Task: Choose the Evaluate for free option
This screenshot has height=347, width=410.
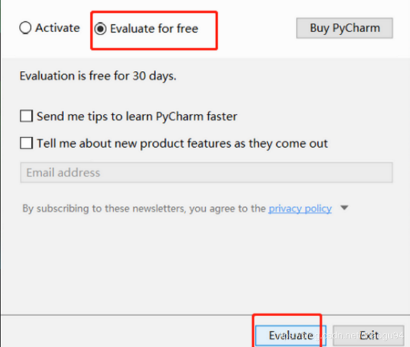Action: pyautogui.click(x=147, y=28)
